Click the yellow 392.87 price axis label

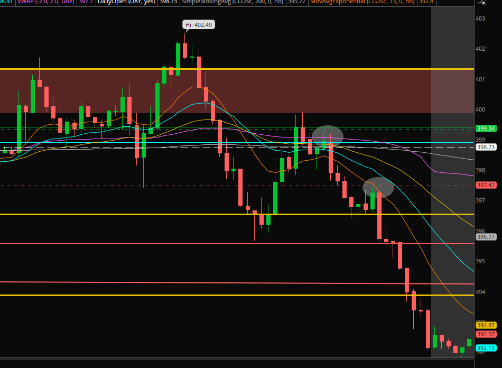point(486,325)
